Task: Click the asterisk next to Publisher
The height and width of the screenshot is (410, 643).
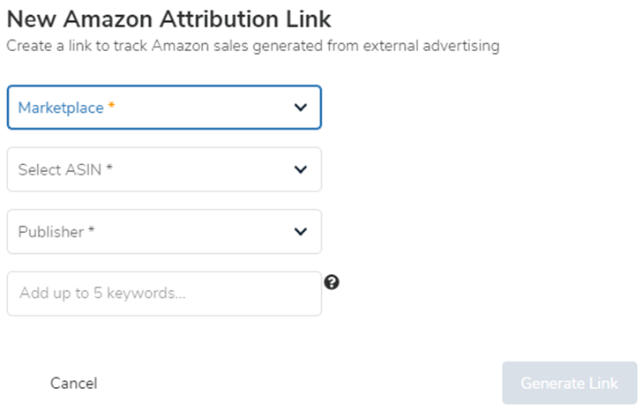Action: (92, 231)
